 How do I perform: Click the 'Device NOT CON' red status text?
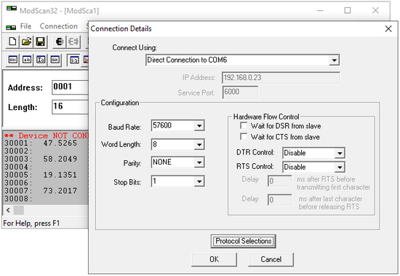[x=46, y=135]
